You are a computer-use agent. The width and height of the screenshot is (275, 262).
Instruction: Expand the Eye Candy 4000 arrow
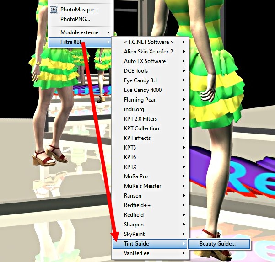pyautogui.click(x=183, y=90)
